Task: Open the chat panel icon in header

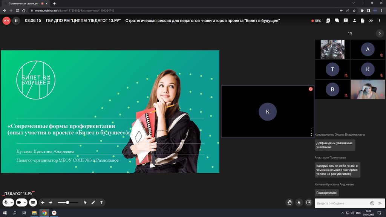Action: click(x=337, y=21)
